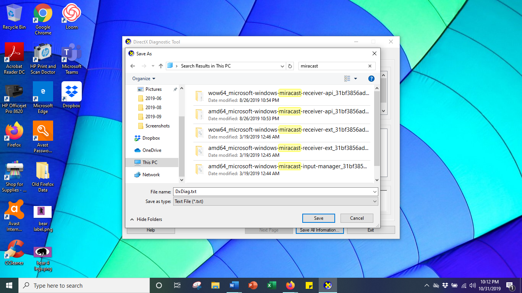Open Acrobat Reader DC shortcut
This screenshot has width=522, height=293.
click(14, 58)
